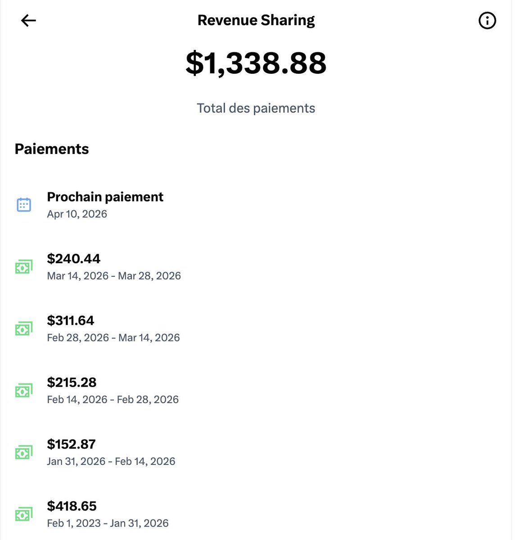Click the $1,338.88 total amount
Viewport: 519px width, 540px height.
pos(256,63)
